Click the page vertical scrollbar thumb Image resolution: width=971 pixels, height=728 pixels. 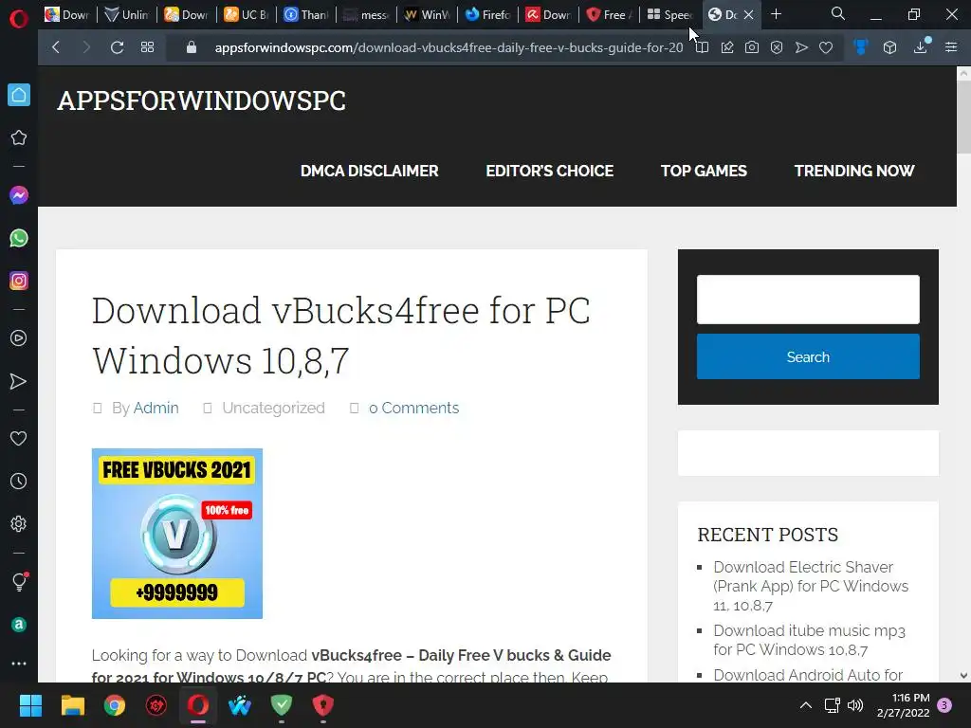[963, 118]
